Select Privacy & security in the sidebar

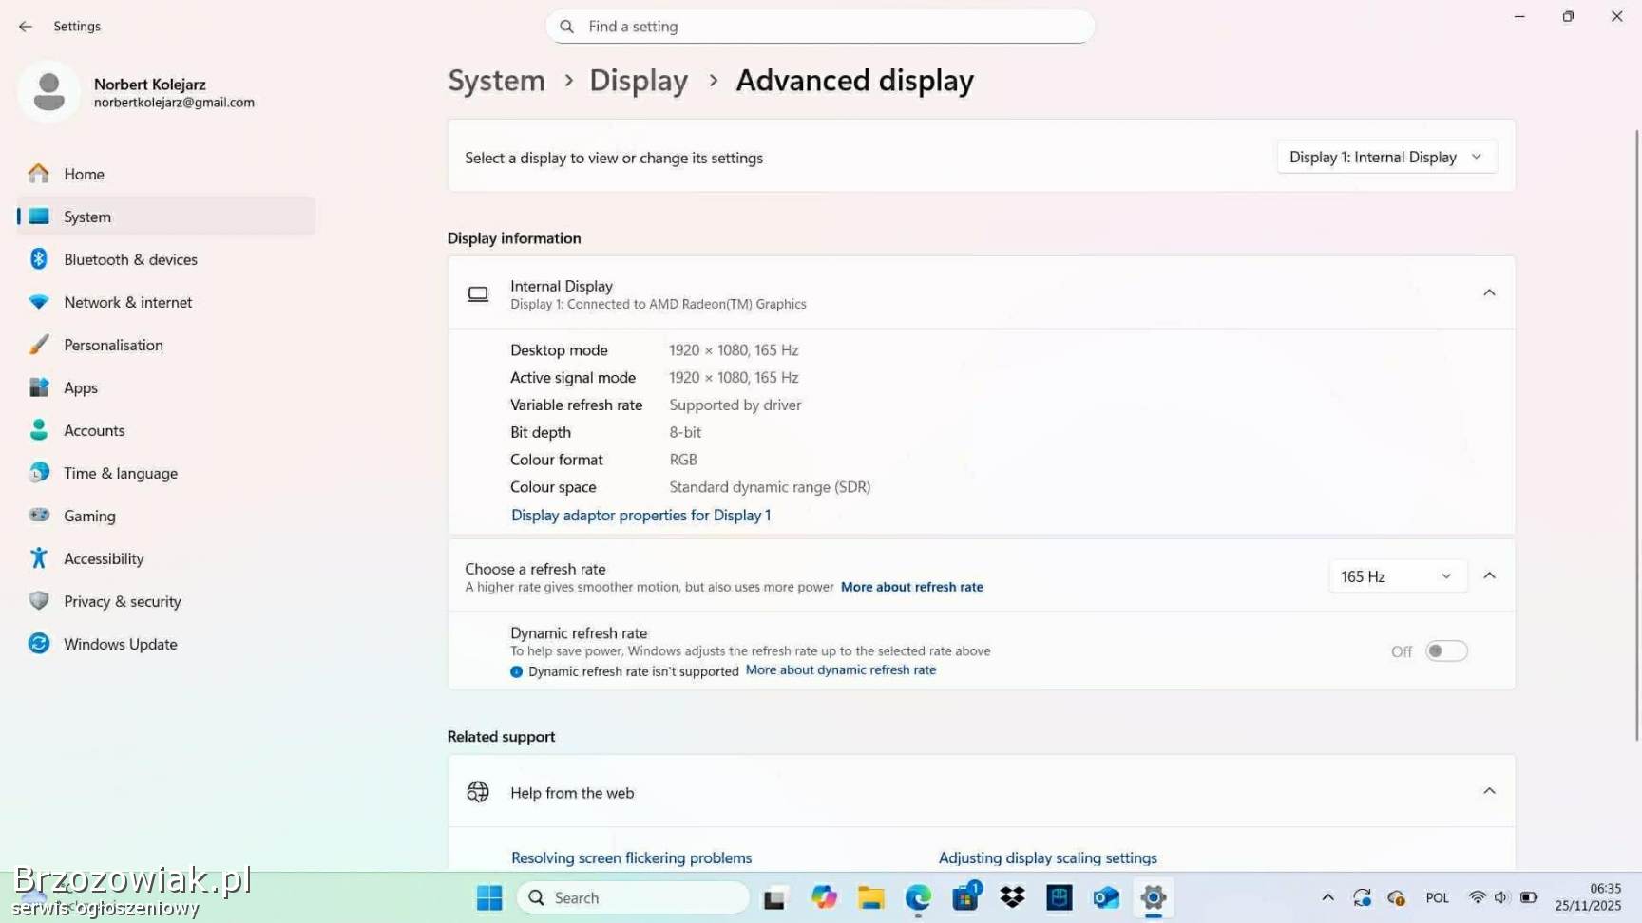click(x=122, y=601)
